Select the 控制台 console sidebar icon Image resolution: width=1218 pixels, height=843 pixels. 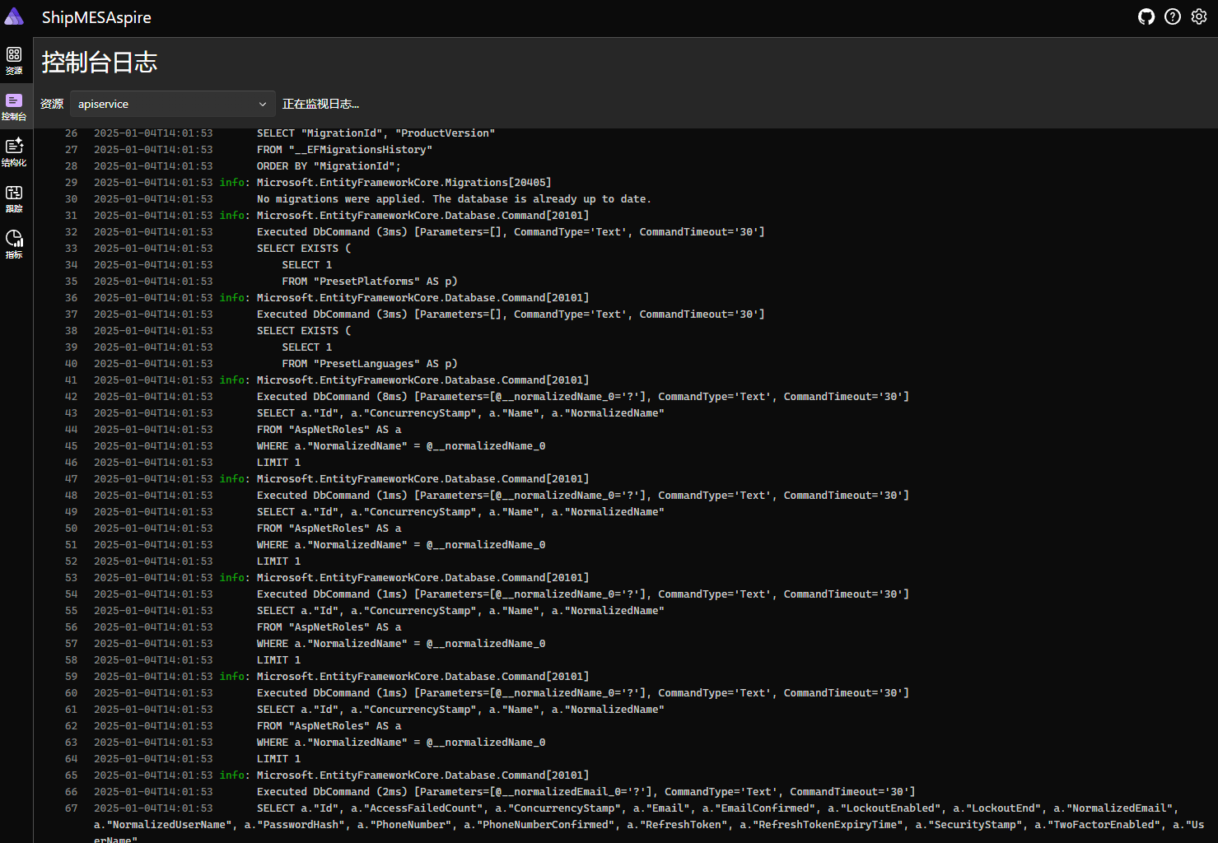(14, 106)
